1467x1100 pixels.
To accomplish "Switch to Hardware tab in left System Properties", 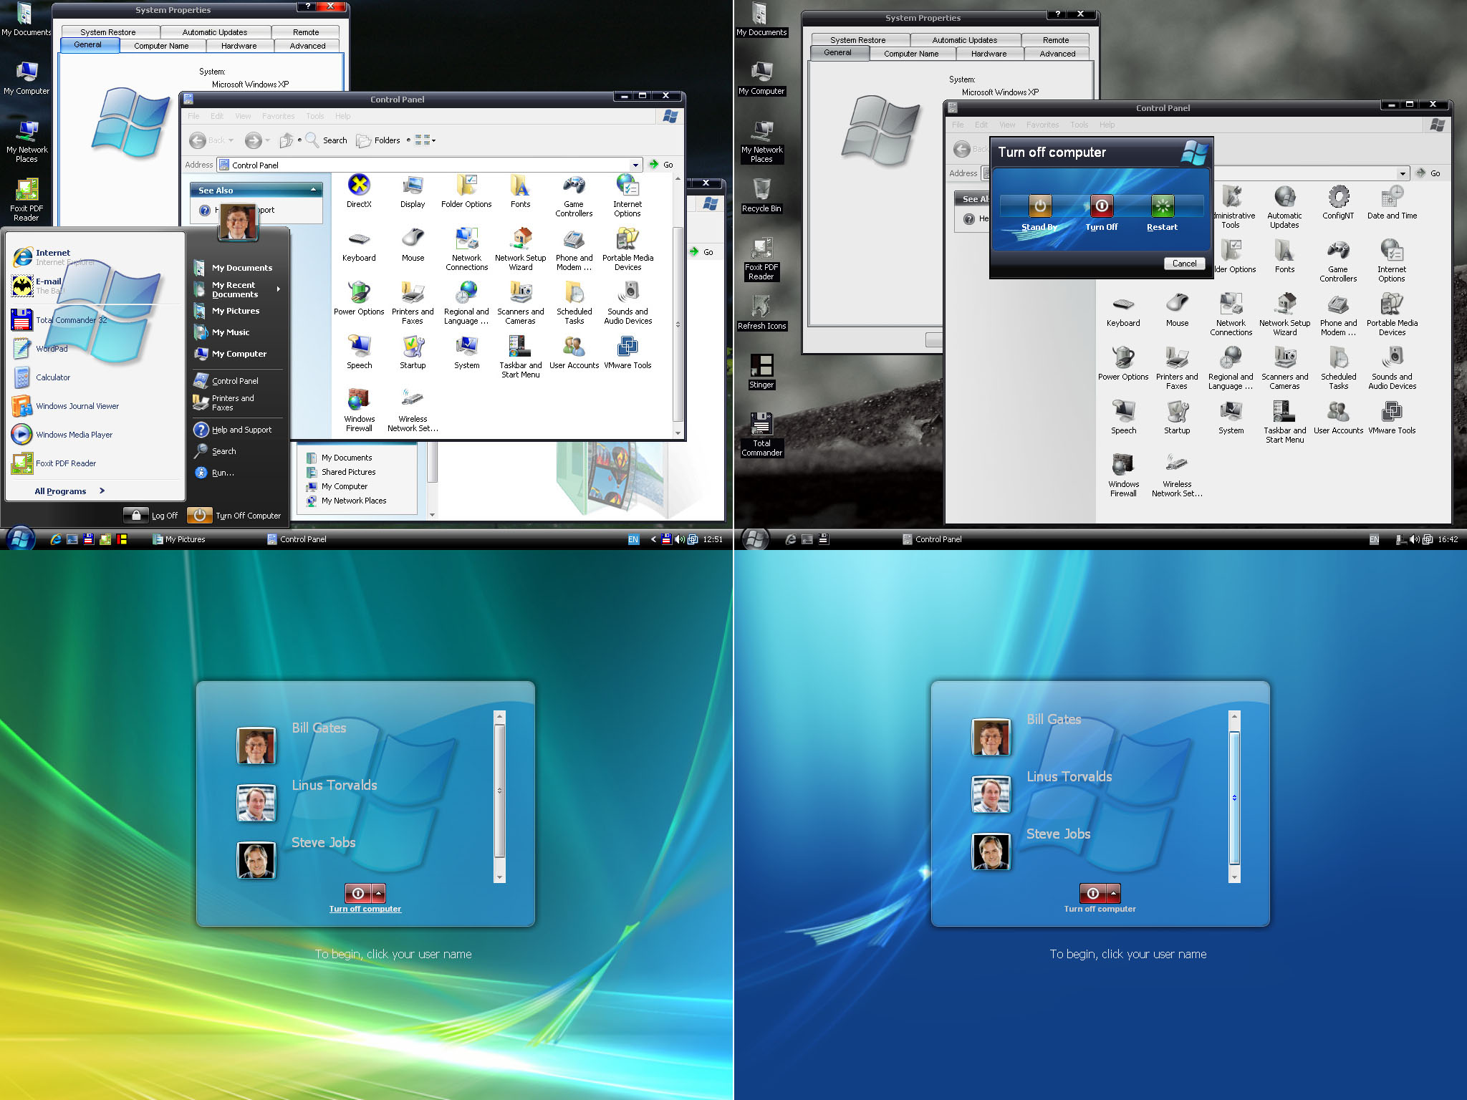I will [239, 46].
